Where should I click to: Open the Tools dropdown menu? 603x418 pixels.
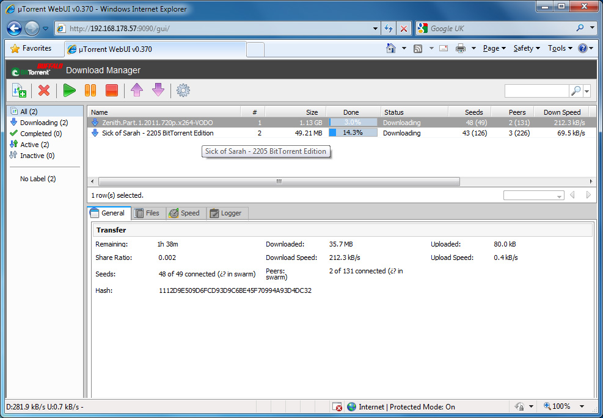pyautogui.click(x=560, y=48)
